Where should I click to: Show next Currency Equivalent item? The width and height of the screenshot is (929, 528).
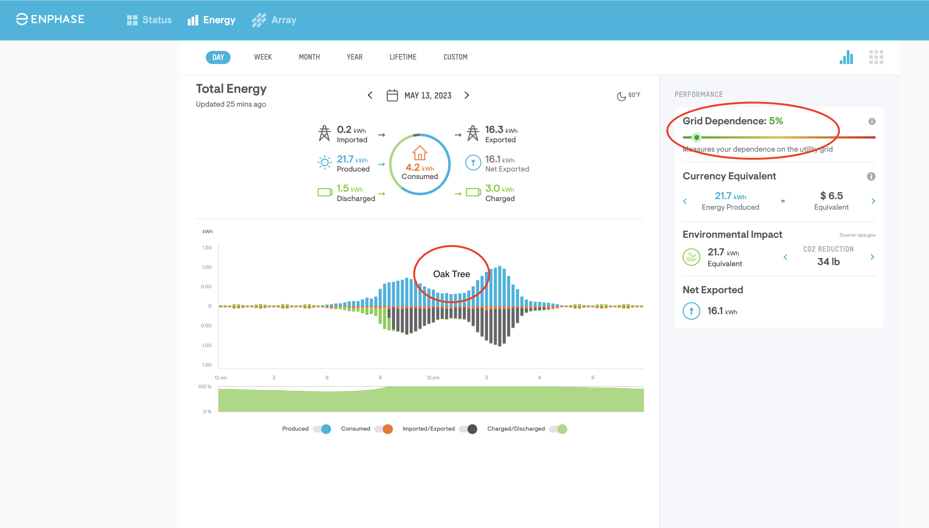pyautogui.click(x=873, y=201)
